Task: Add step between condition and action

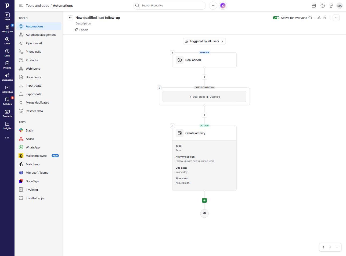Action: click(x=204, y=115)
